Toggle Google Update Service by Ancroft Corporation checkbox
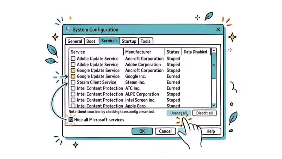The height and width of the screenshot is (159, 282). (x=73, y=70)
